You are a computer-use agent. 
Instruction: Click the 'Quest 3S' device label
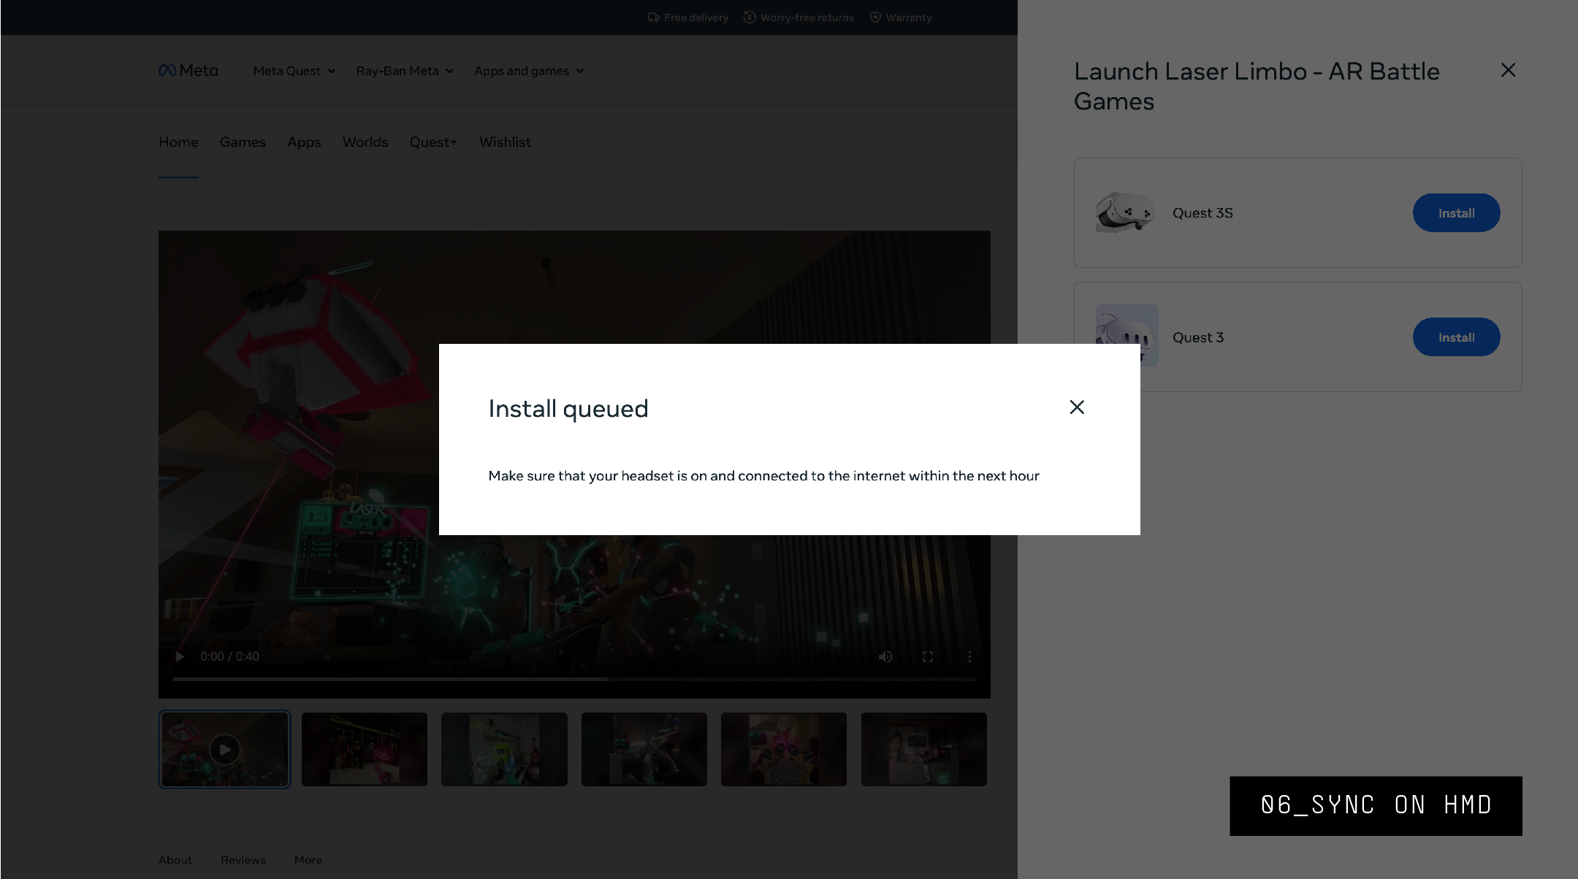[x=1202, y=212]
